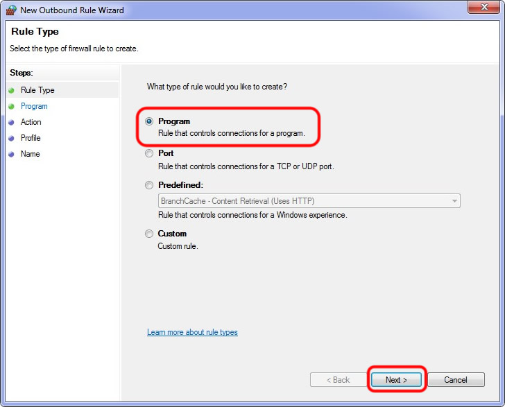This screenshot has width=505, height=407.
Task: Click the Next button
Action: coord(396,380)
